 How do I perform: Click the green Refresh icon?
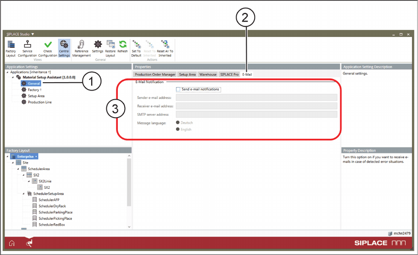coord(122,44)
